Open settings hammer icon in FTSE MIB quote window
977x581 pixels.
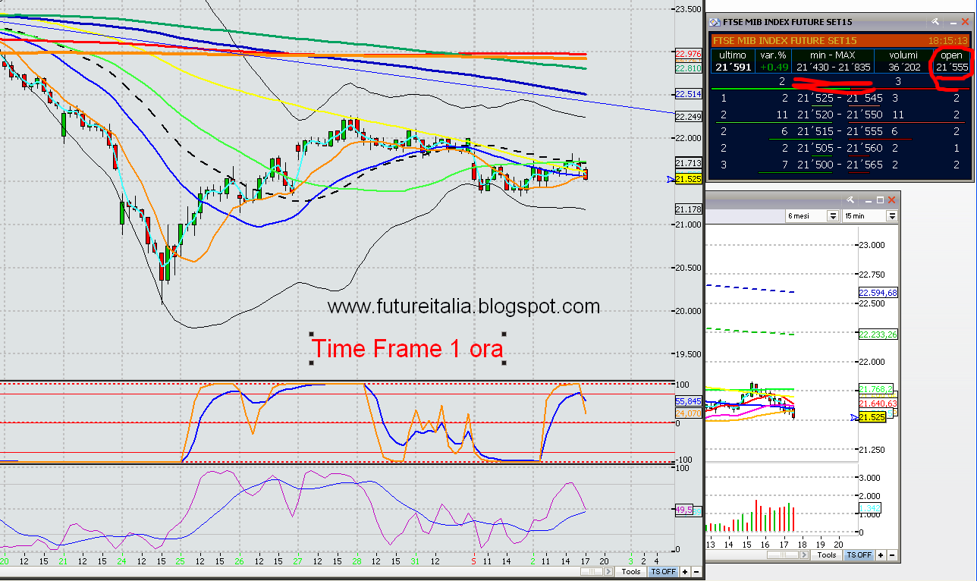(936, 22)
